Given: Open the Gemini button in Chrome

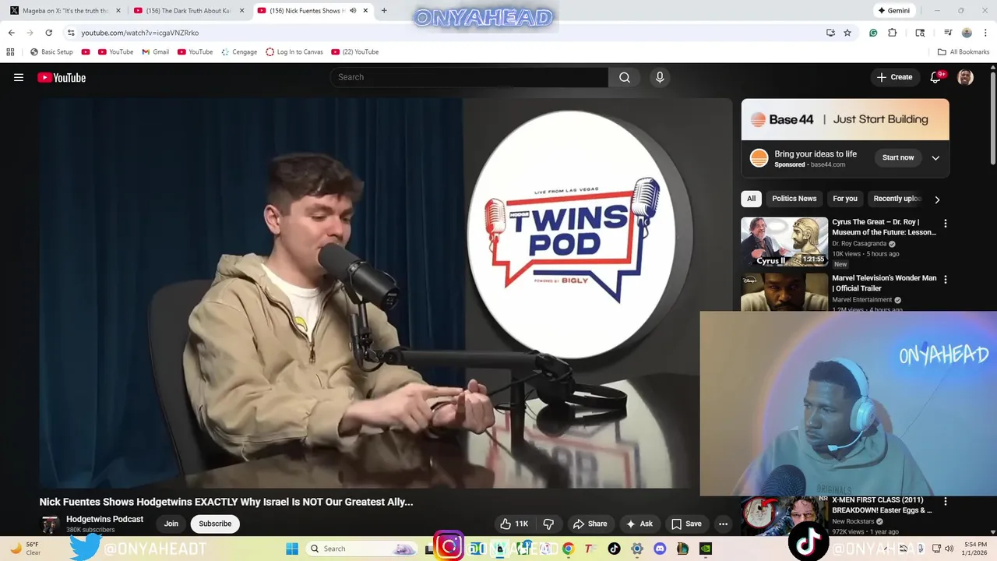Looking at the screenshot, I should (x=893, y=11).
